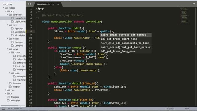
Task: Go to previous tab with left arrow
Action: (28, 4)
